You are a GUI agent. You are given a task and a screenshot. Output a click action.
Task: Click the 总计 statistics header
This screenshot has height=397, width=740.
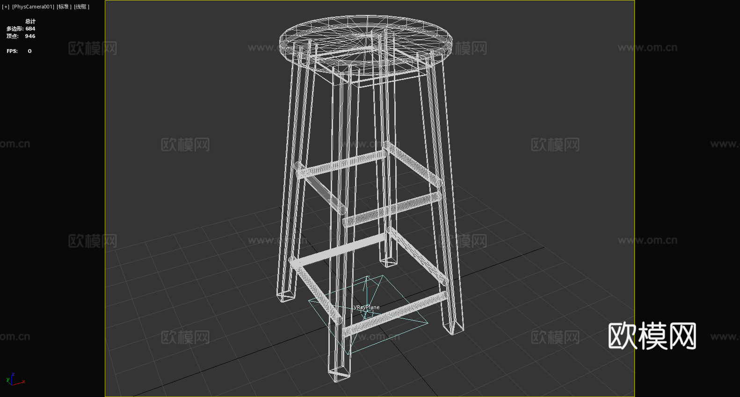coord(30,21)
